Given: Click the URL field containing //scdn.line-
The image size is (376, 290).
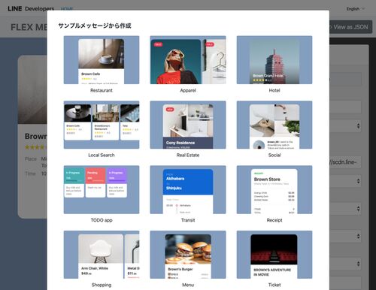Looking at the screenshot, I should (x=345, y=162).
